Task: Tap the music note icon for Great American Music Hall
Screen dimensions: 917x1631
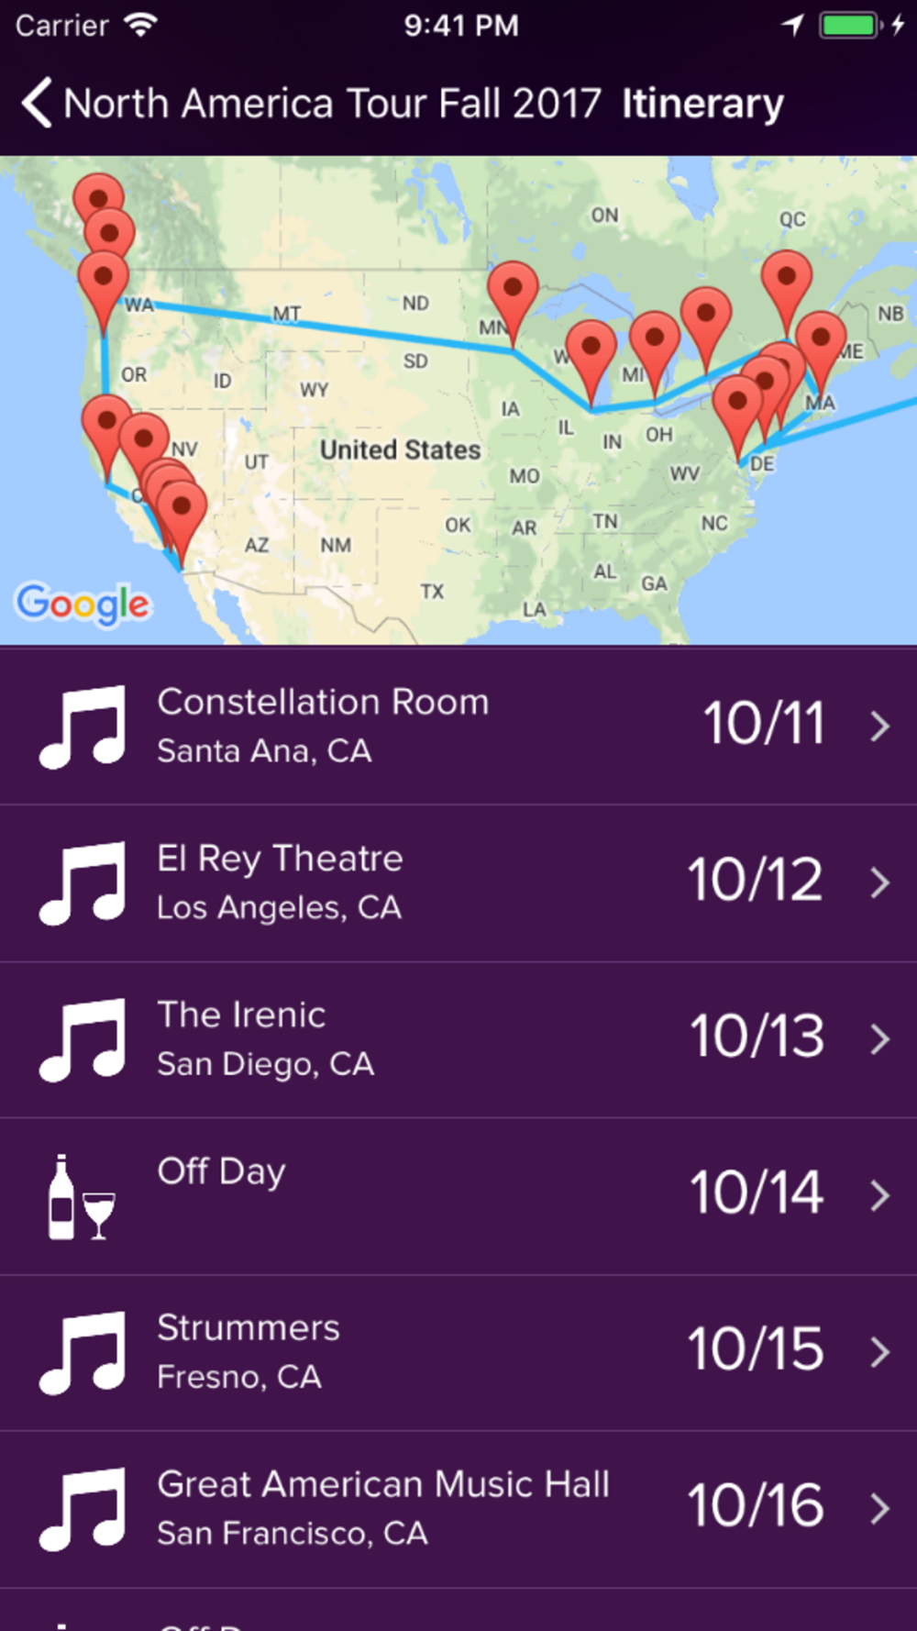Action: [83, 1510]
